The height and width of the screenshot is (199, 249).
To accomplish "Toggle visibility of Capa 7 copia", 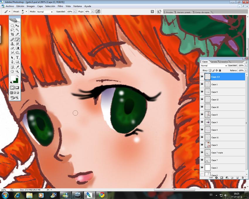I will (202, 152).
